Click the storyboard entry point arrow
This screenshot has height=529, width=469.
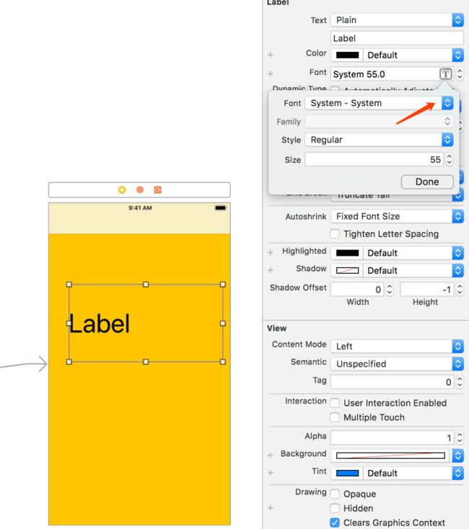pyautogui.click(x=24, y=365)
